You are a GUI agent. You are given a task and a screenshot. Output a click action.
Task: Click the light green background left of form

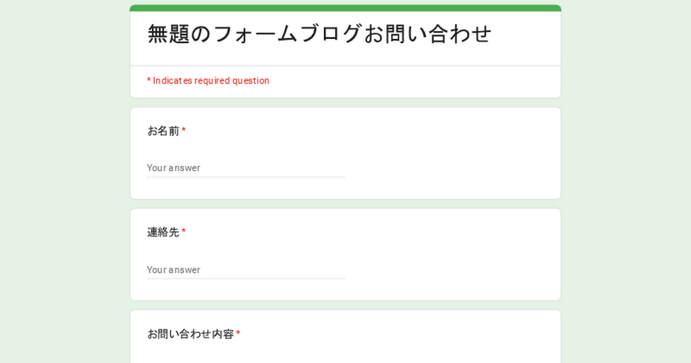point(63,184)
